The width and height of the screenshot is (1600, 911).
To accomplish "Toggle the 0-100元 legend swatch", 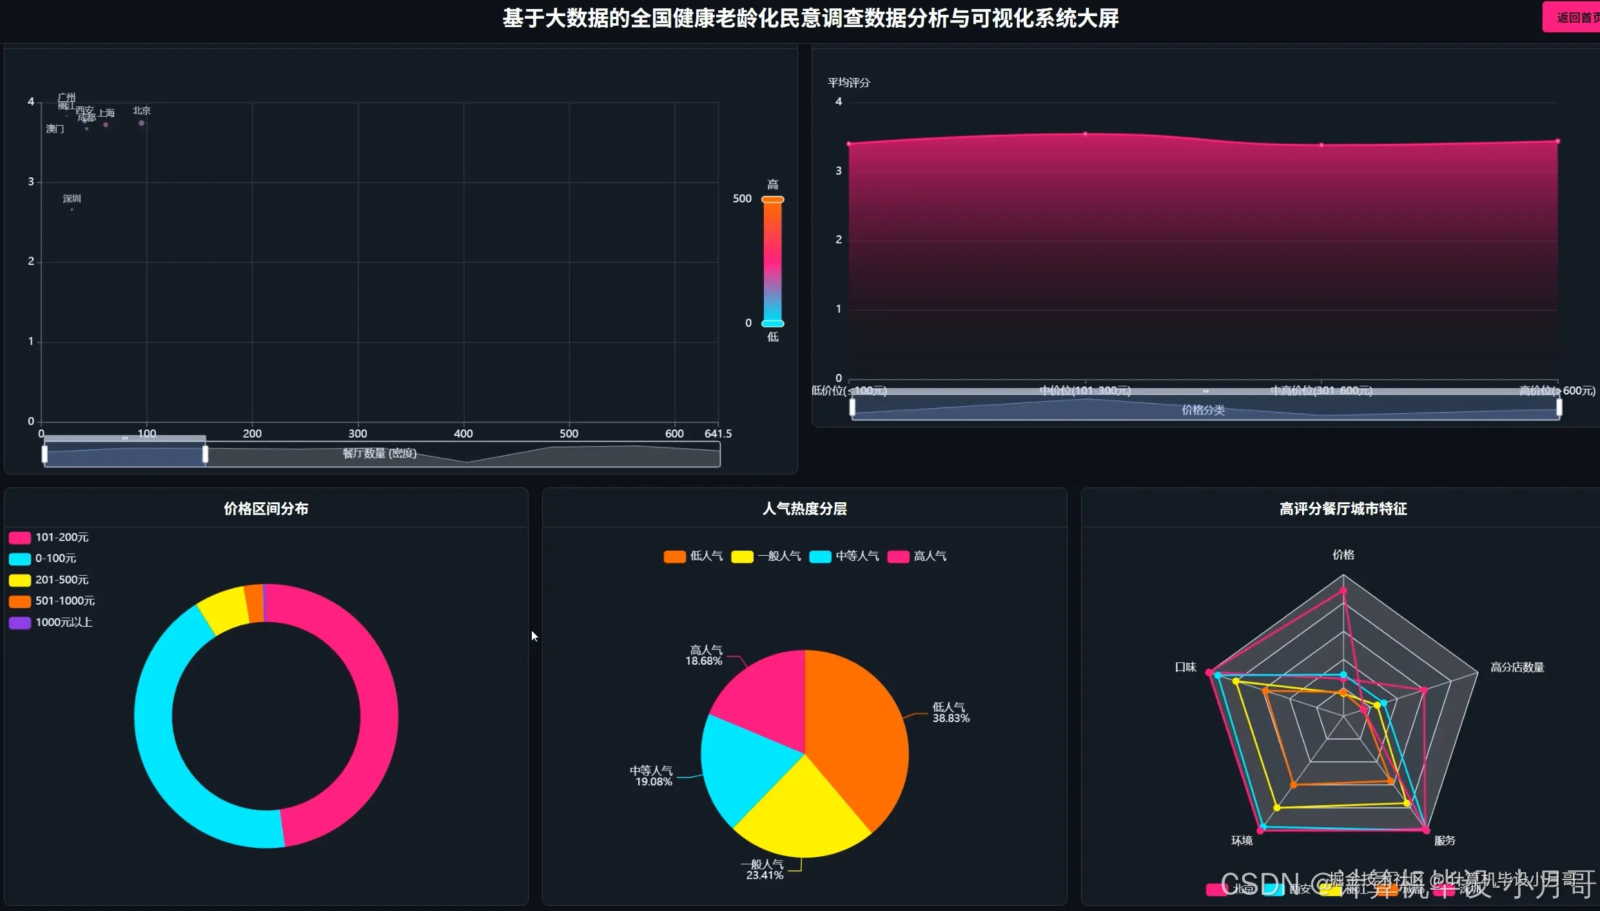I will (x=20, y=559).
